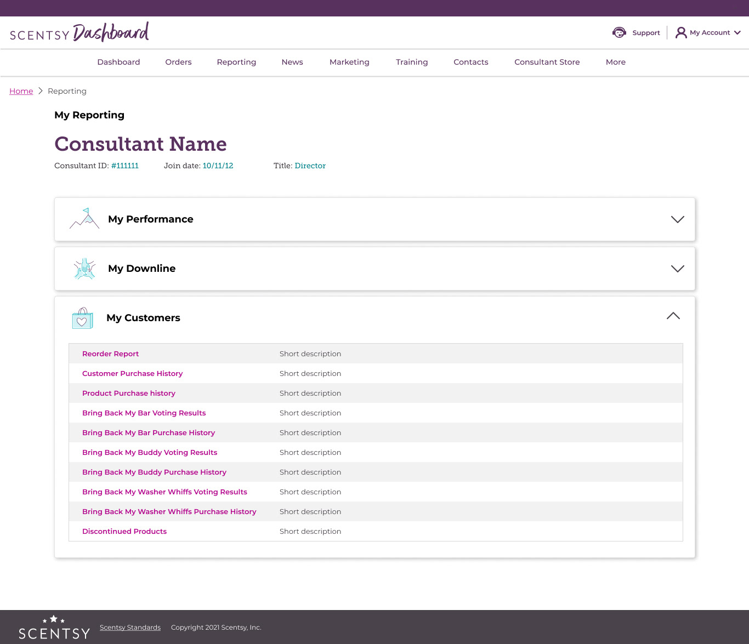Click the Scentsy Dashboard logo
Viewport: 749px width, 644px height.
pyautogui.click(x=80, y=32)
